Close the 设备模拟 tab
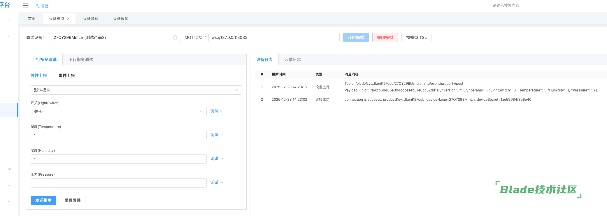 (68, 19)
